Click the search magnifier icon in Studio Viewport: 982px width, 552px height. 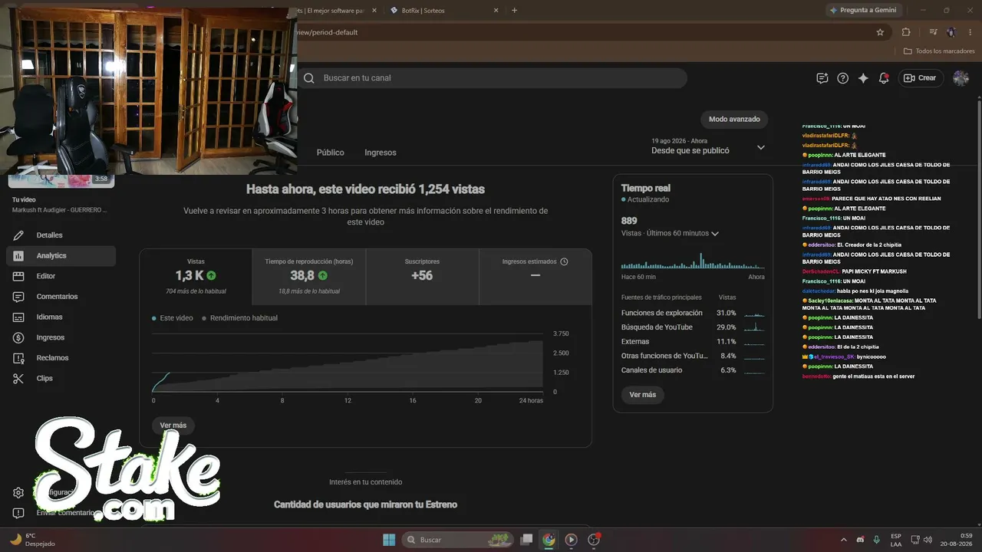308,78
